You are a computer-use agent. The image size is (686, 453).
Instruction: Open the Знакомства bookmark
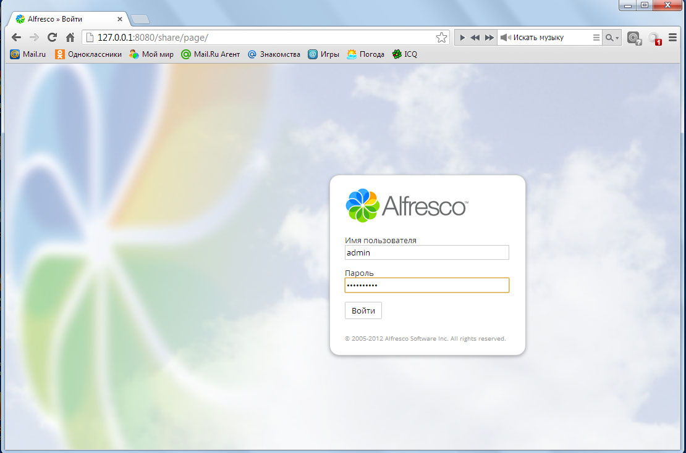point(274,54)
